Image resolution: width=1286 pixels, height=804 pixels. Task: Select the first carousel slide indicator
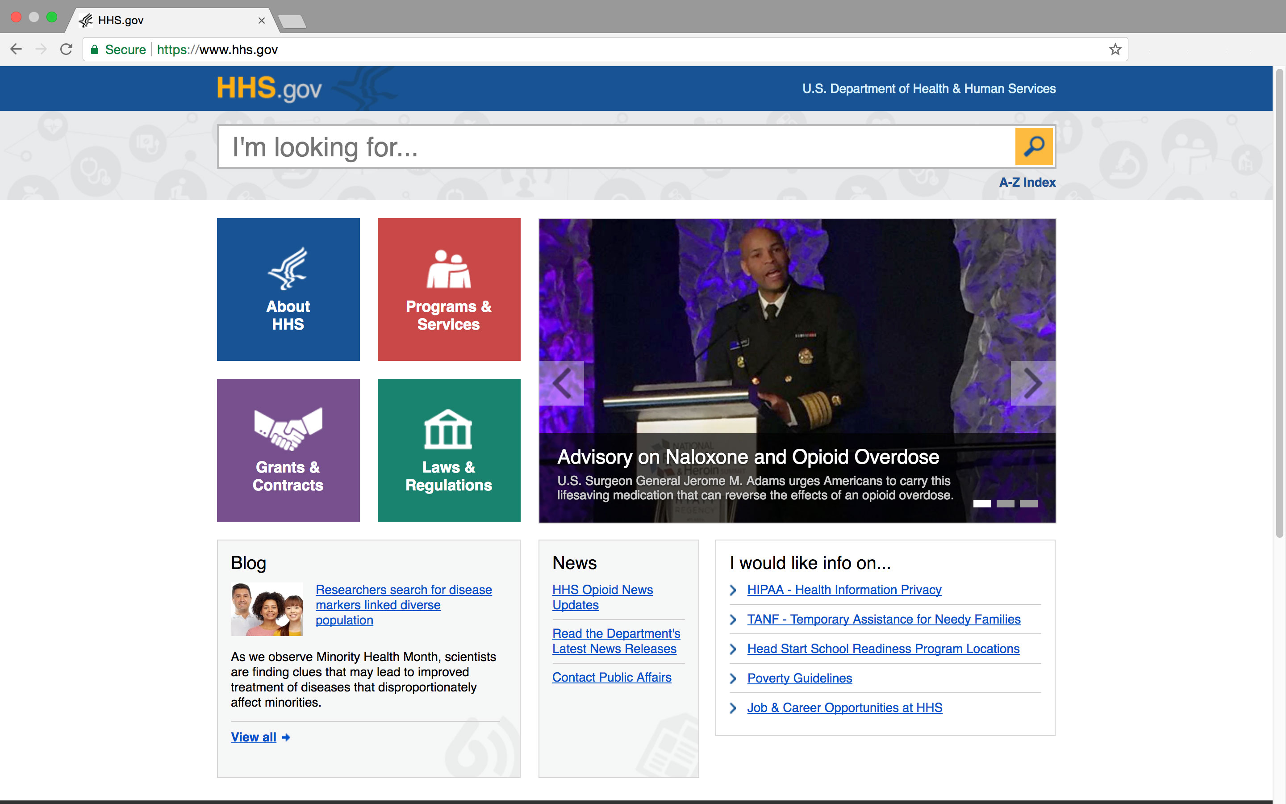click(x=981, y=503)
